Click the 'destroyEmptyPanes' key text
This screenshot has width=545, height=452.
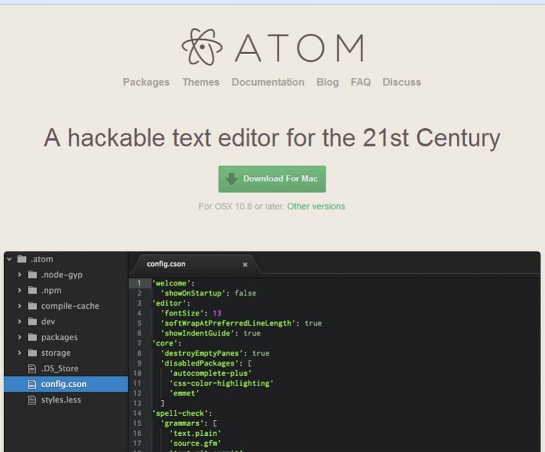click(202, 354)
